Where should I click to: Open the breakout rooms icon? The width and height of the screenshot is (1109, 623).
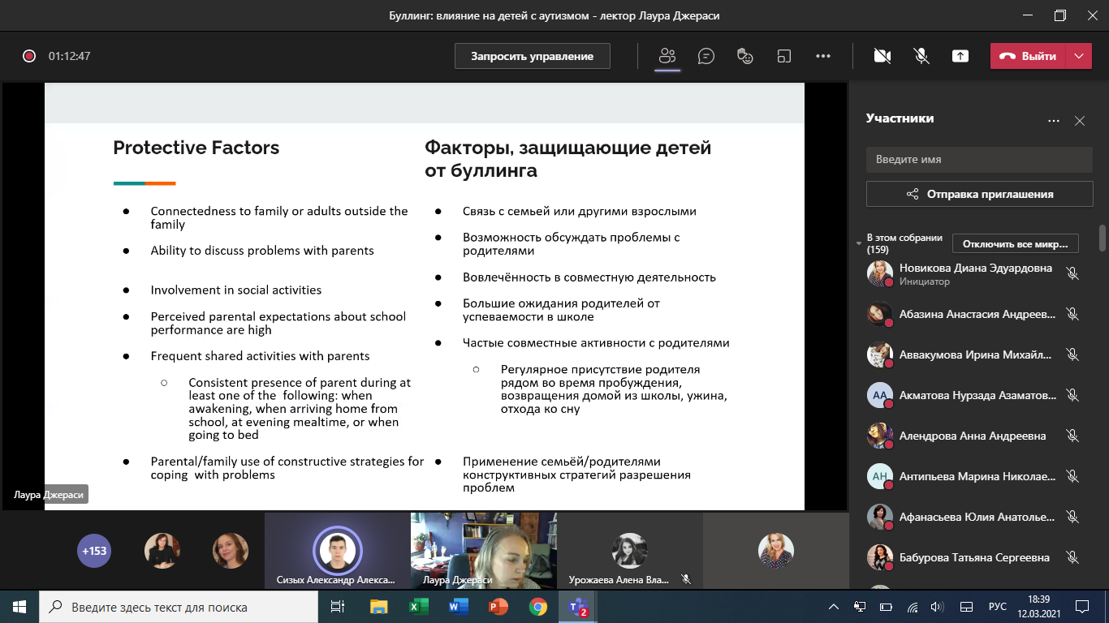(783, 56)
